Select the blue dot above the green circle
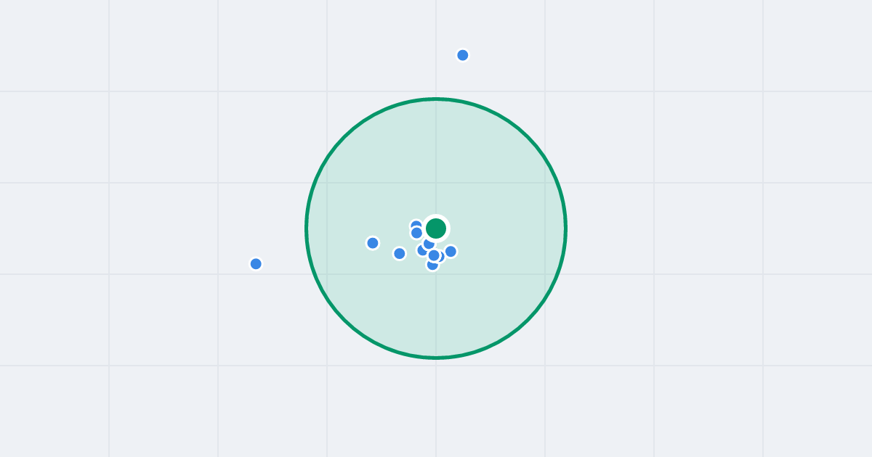872x457 pixels. (463, 55)
